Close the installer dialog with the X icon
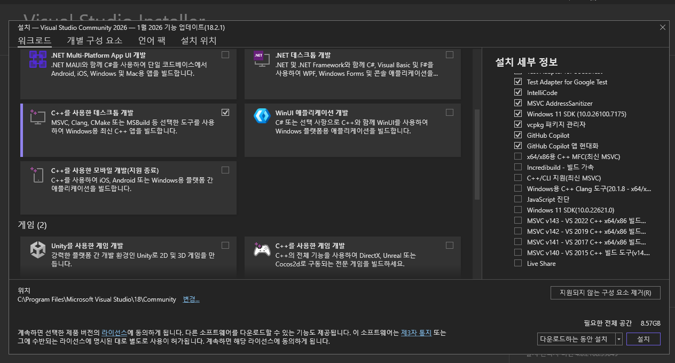This screenshot has height=363, width=675. coord(663,27)
